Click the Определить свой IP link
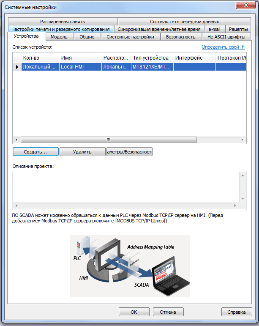This screenshot has height=326, width=259. click(223, 47)
